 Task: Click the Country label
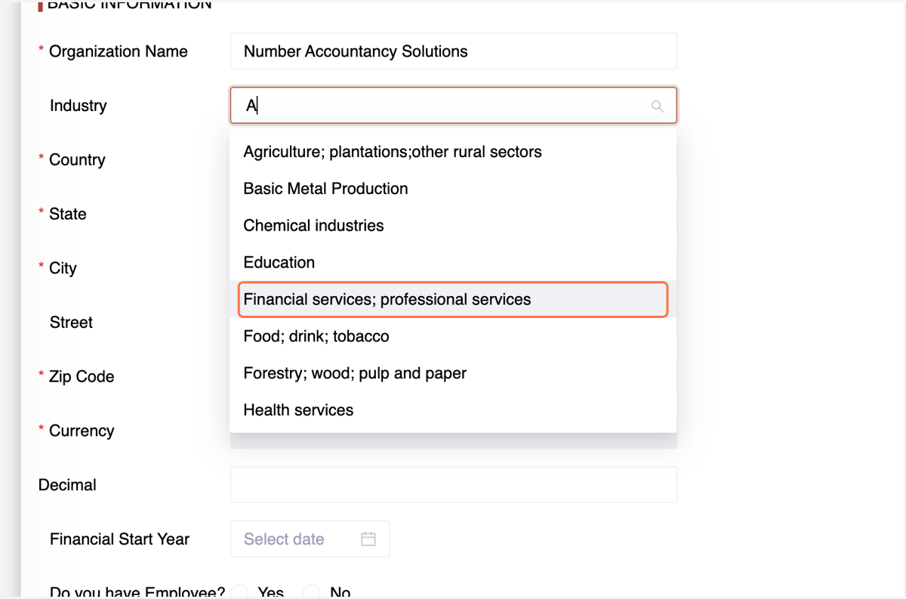point(77,160)
